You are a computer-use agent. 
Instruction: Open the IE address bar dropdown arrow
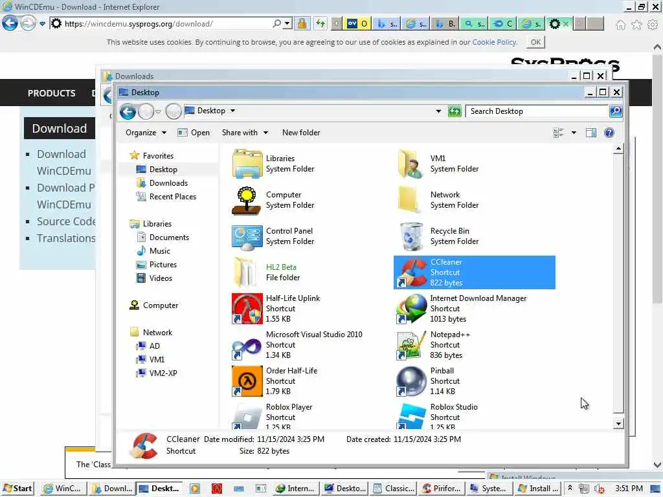287,24
